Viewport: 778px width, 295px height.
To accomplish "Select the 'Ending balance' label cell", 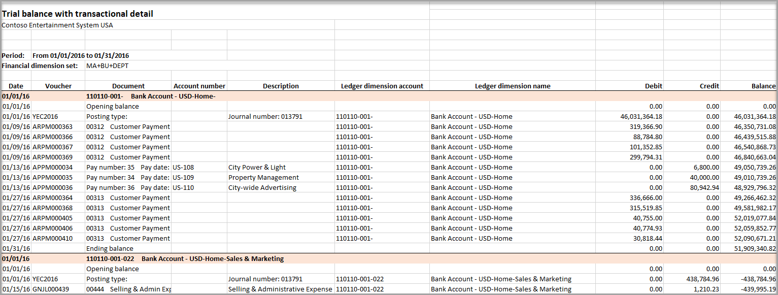I will point(110,248).
